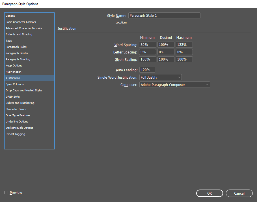Open the Export Tagging section
Viewport: 257px width, 202px height.
point(15,134)
